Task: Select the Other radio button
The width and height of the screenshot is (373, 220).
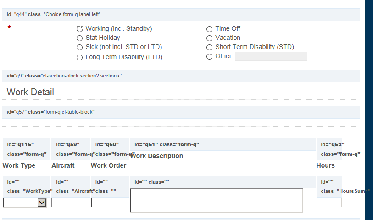Action: (209, 56)
